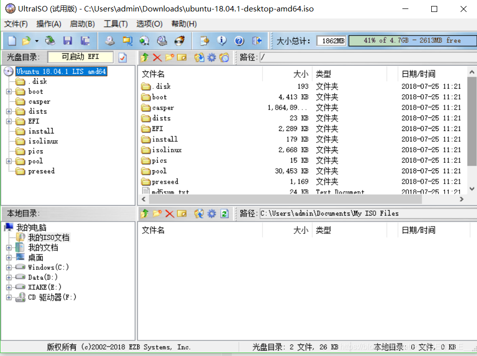Click the Add files page-with-star icon

204,40
